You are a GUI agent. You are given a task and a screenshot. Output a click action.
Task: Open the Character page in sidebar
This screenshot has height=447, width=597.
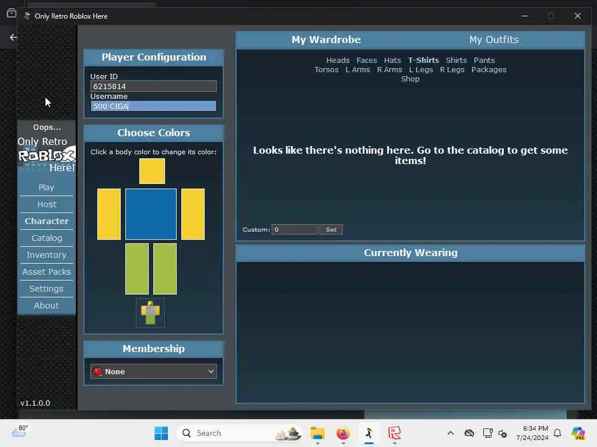click(47, 221)
